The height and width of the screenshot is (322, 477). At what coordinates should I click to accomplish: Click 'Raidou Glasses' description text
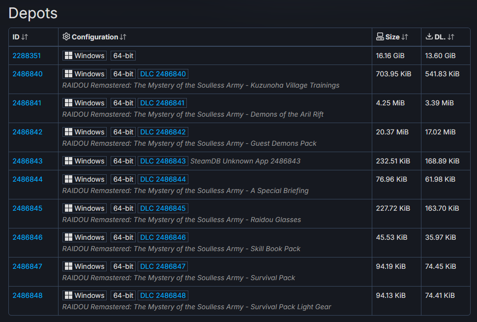275,220
